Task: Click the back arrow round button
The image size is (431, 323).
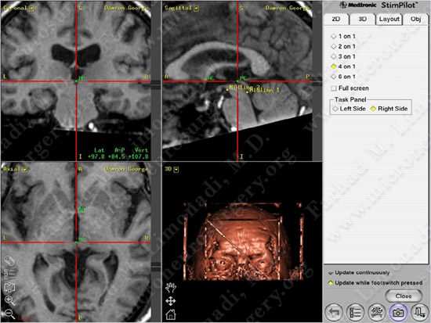Action: point(334,312)
